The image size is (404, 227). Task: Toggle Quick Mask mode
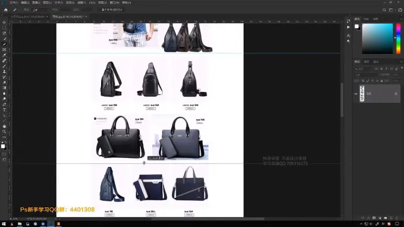click(x=4, y=154)
